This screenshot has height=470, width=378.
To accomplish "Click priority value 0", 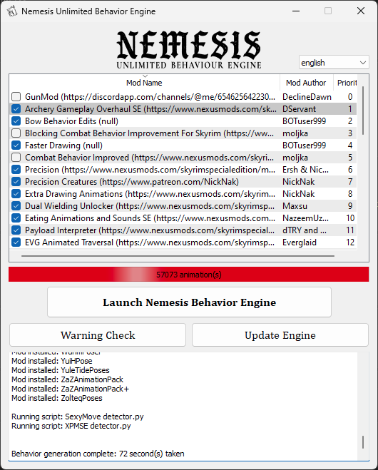I will pos(350,97).
